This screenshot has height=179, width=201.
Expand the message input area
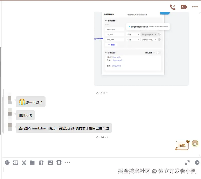click(187, 163)
